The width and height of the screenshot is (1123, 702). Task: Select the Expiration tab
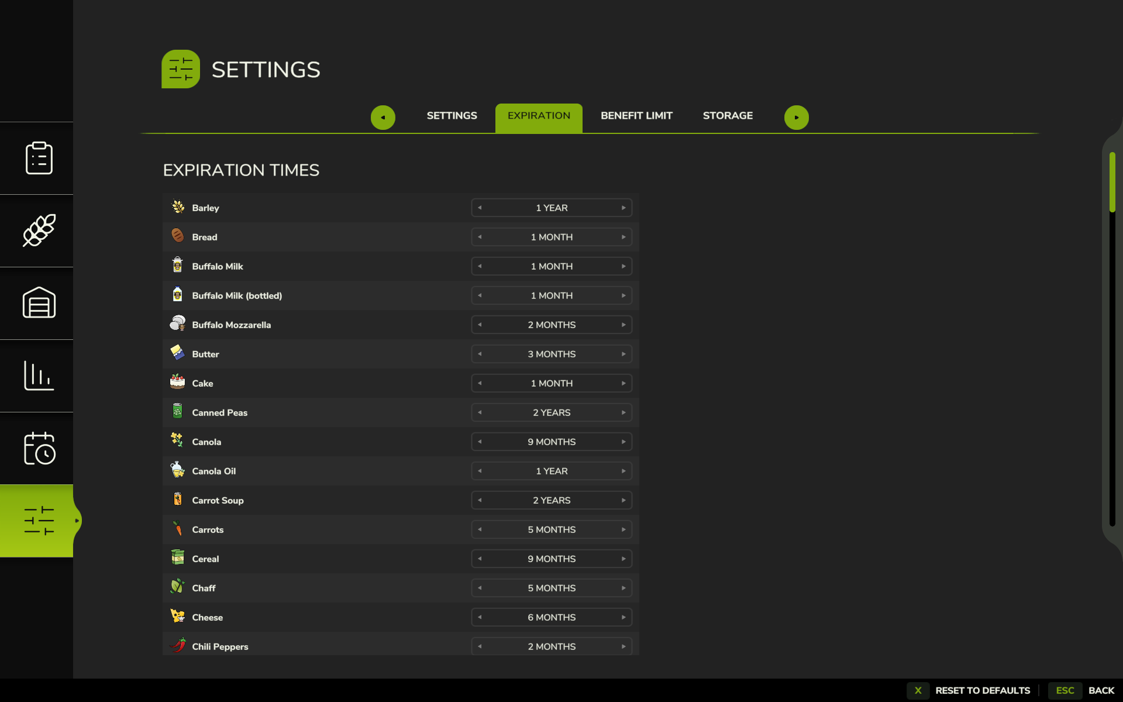539,118
